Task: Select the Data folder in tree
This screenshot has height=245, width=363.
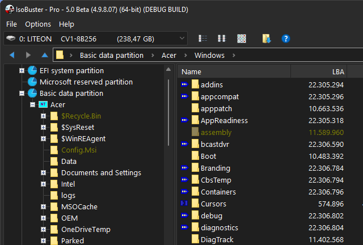Action: [69, 161]
